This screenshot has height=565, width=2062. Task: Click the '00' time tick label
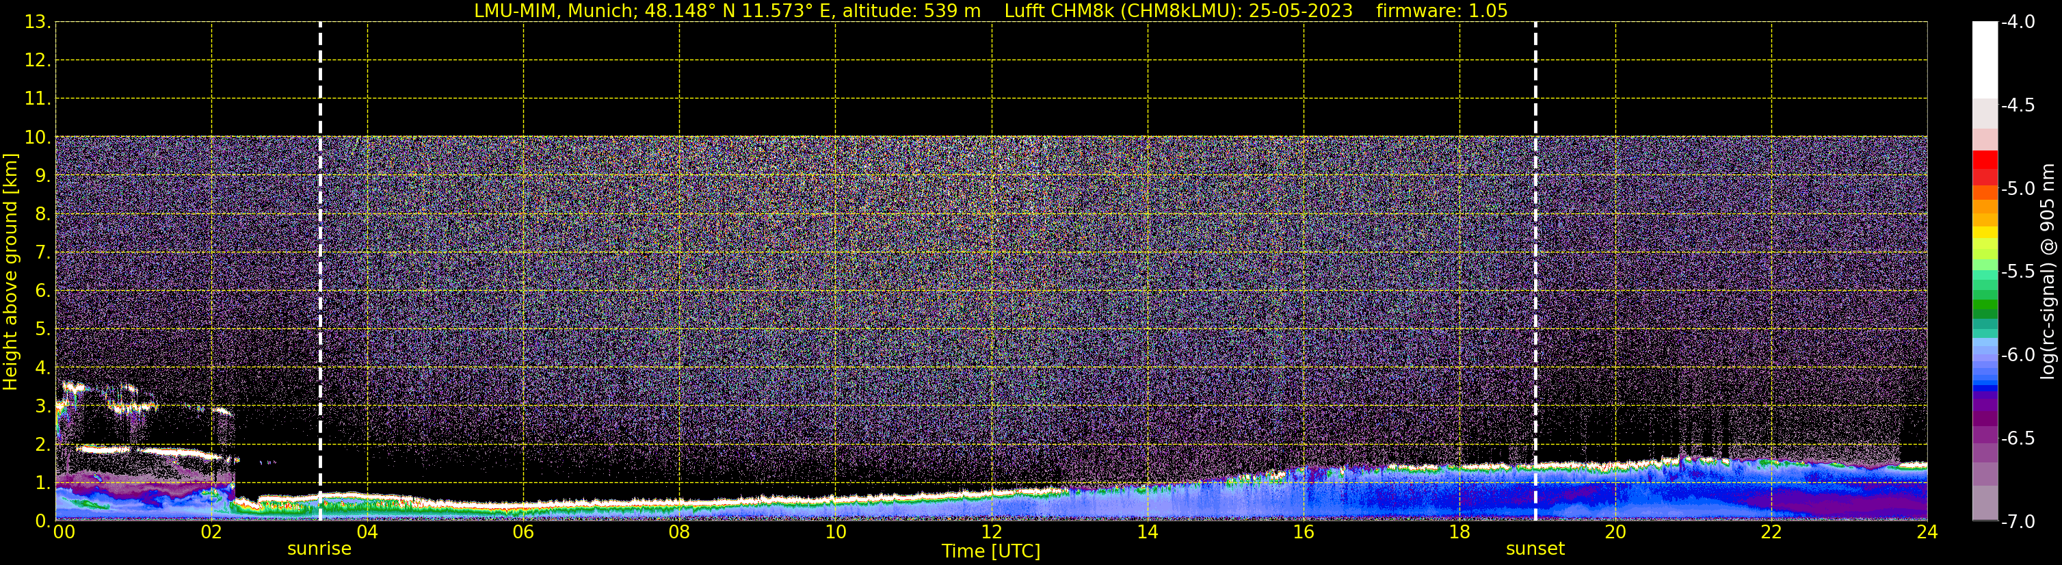tap(63, 532)
